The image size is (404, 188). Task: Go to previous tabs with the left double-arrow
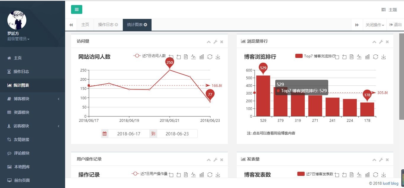(71, 25)
